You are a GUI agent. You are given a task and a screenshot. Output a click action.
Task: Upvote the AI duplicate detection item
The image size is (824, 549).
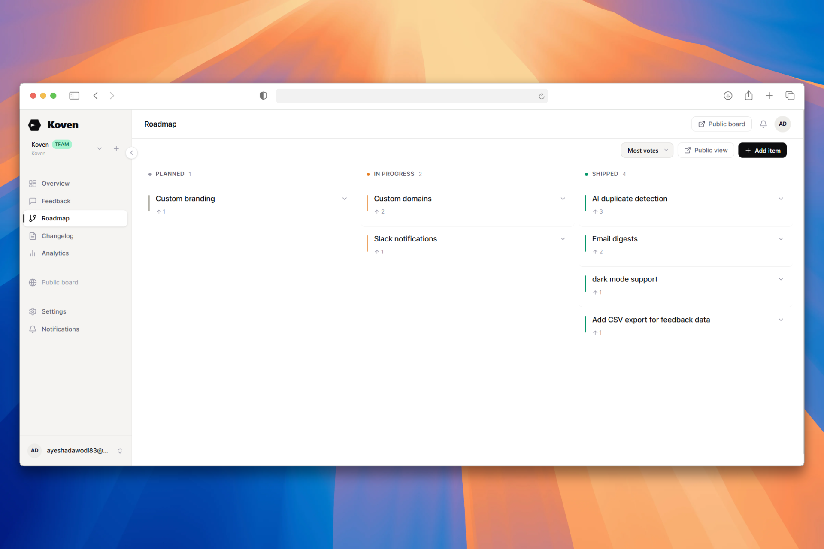tap(598, 211)
